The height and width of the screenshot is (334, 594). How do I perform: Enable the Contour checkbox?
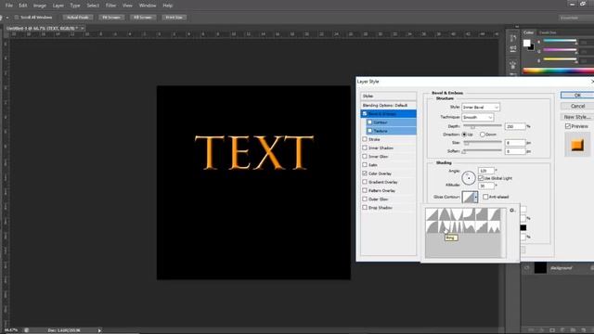pyautogui.click(x=369, y=122)
